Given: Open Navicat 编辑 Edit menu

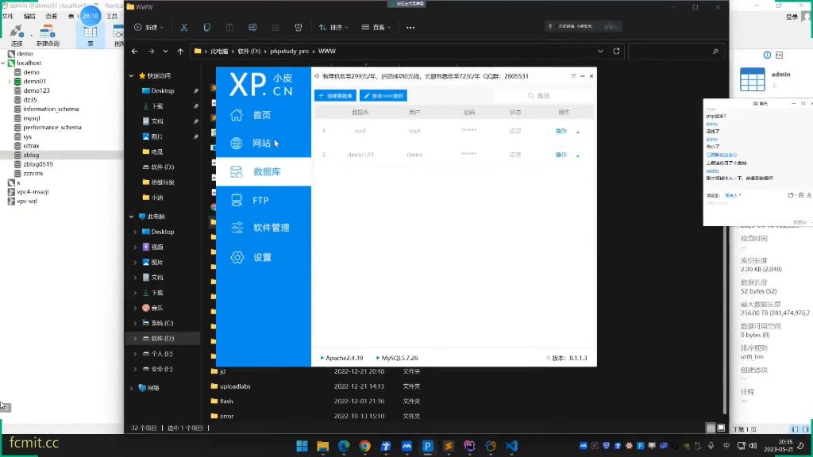Looking at the screenshot, I should [29, 16].
